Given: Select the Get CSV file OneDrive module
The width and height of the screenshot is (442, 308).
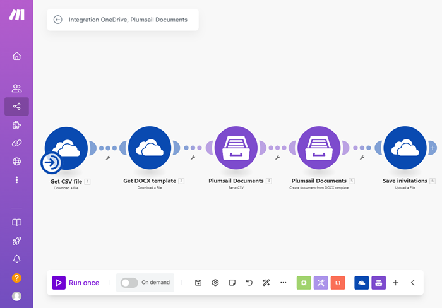Looking at the screenshot, I should 66,148.
